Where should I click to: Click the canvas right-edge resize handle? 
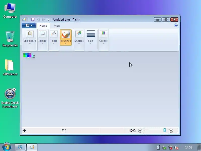(34, 55)
